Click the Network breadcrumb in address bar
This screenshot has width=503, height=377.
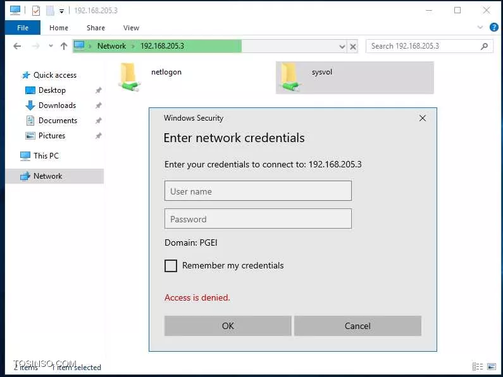tap(111, 46)
